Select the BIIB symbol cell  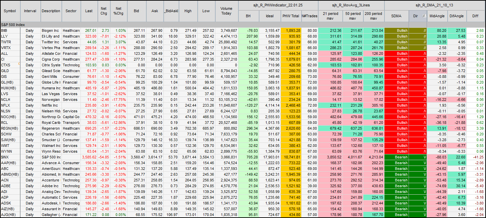(10, 30)
